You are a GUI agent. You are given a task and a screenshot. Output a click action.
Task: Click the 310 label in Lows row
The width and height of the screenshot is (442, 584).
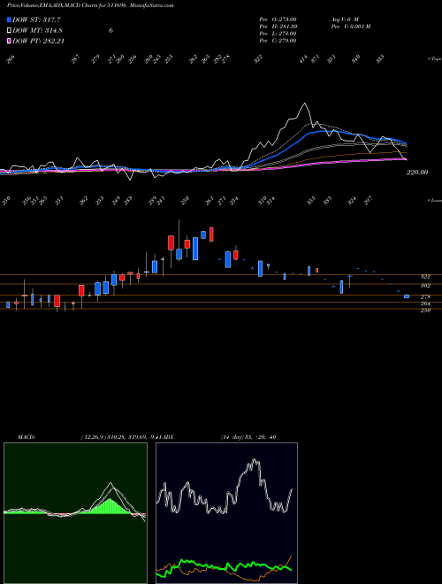(263, 201)
